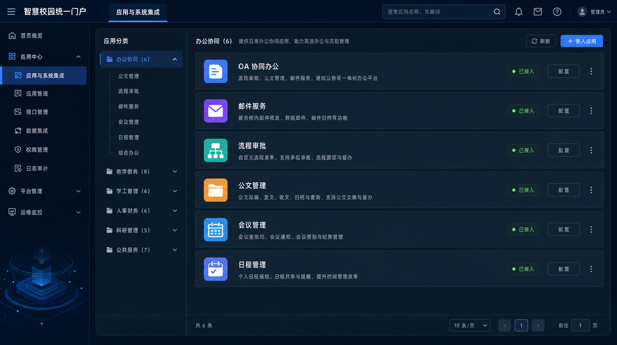The width and height of the screenshot is (617, 345).
Task: Click the search magnifier icon
Action: point(497,12)
